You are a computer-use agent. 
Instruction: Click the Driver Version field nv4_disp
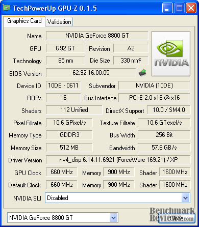tap(118, 160)
